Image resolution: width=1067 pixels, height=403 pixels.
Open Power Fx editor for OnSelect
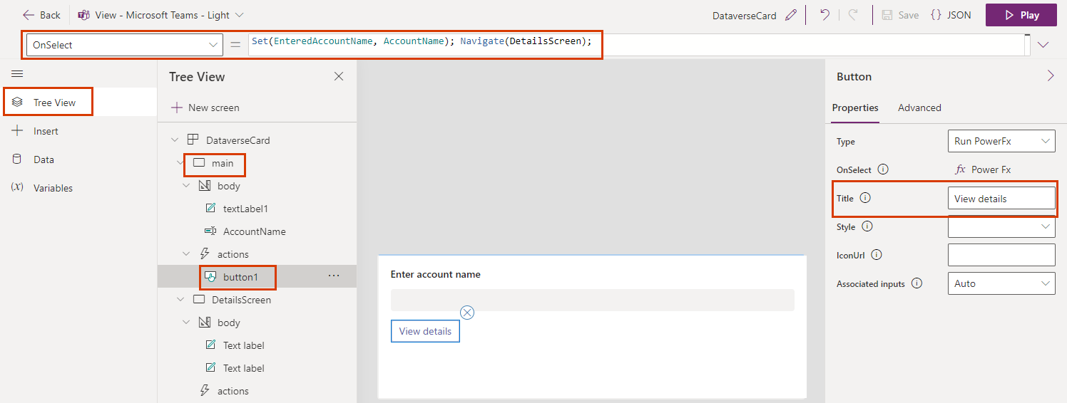[x=983, y=169]
